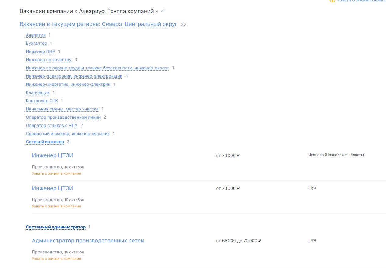
Task: Expand Сервисный инженер, инженер-механик category
Action: click(x=68, y=134)
